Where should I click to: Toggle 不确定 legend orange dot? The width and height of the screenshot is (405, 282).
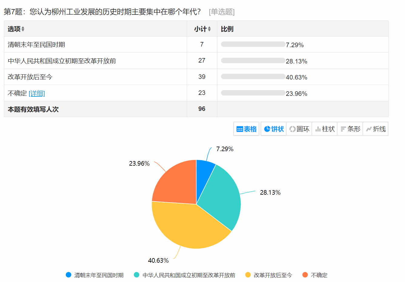click(x=305, y=275)
